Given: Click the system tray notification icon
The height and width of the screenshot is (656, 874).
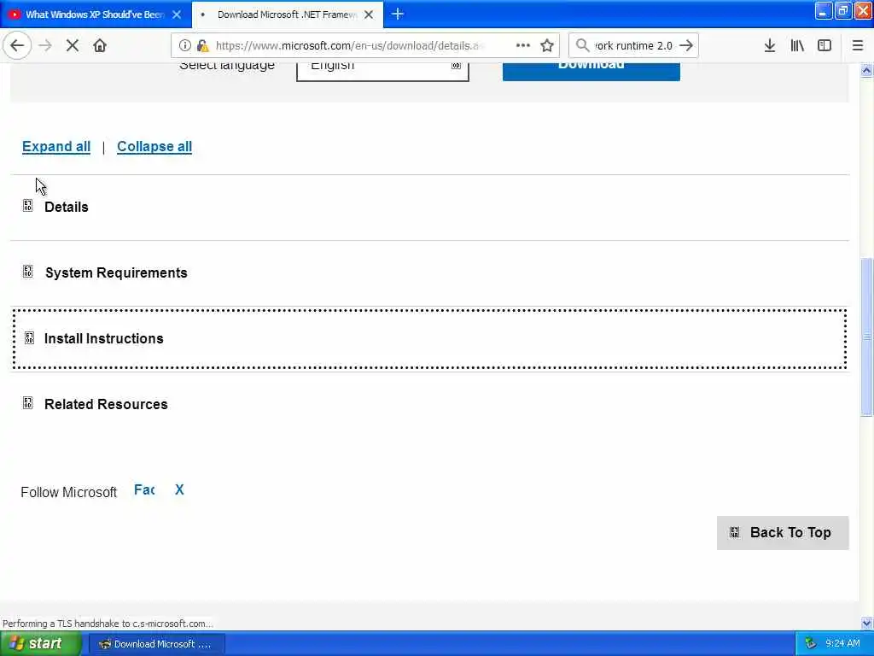Looking at the screenshot, I should tap(811, 644).
